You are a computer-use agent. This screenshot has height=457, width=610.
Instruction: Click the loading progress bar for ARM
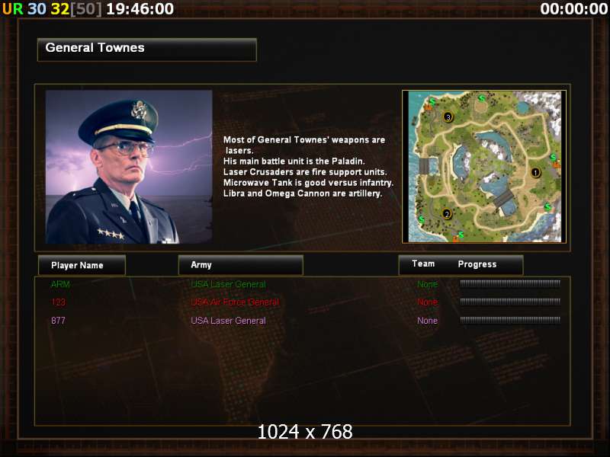(510, 283)
